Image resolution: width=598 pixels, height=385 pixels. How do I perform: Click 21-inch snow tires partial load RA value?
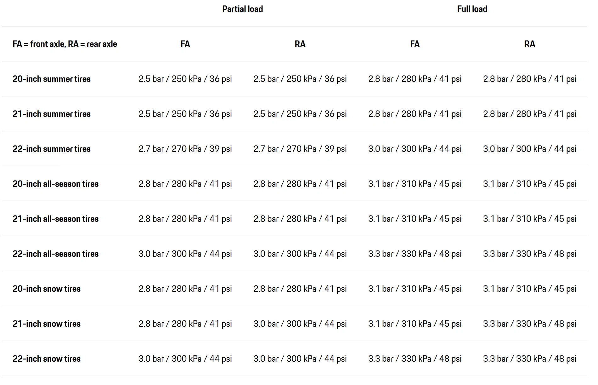300,324
